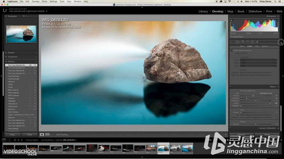Click the Copy... button
This screenshot has height=159, width=284.
tap(13, 135)
